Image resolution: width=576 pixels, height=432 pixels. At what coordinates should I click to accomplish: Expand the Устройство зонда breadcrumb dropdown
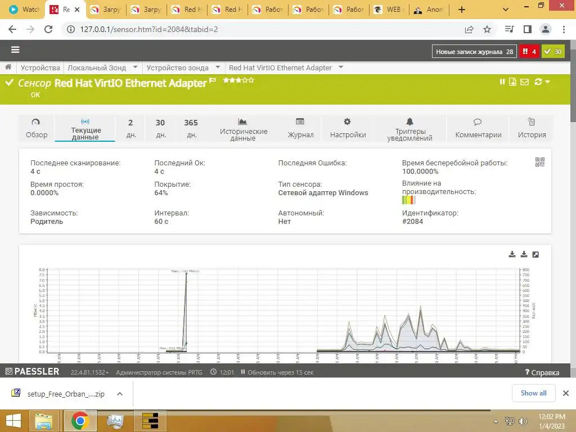[x=218, y=67]
